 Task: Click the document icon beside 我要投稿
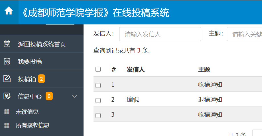7,61
